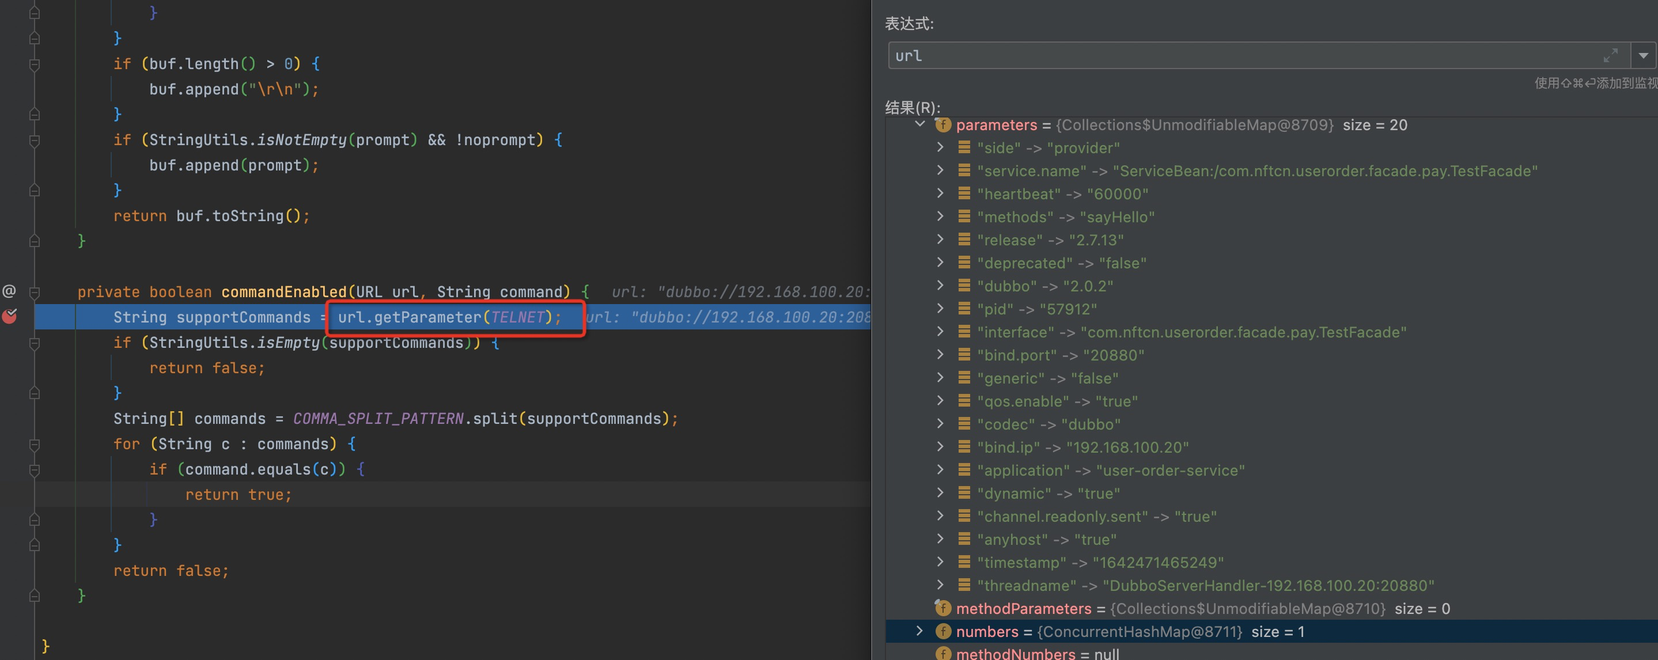Expand the numbers ConcurrentHashMap node
Image resolution: width=1658 pixels, height=660 pixels.
click(x=920, y=631)
